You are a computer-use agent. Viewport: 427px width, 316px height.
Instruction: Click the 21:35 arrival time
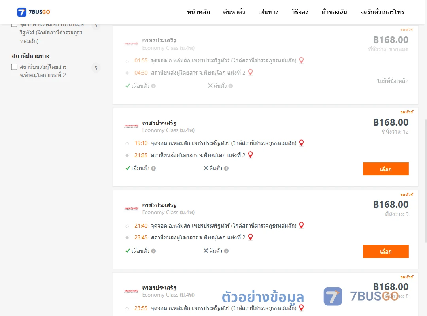pyautogui.click(x=141, y=155)
